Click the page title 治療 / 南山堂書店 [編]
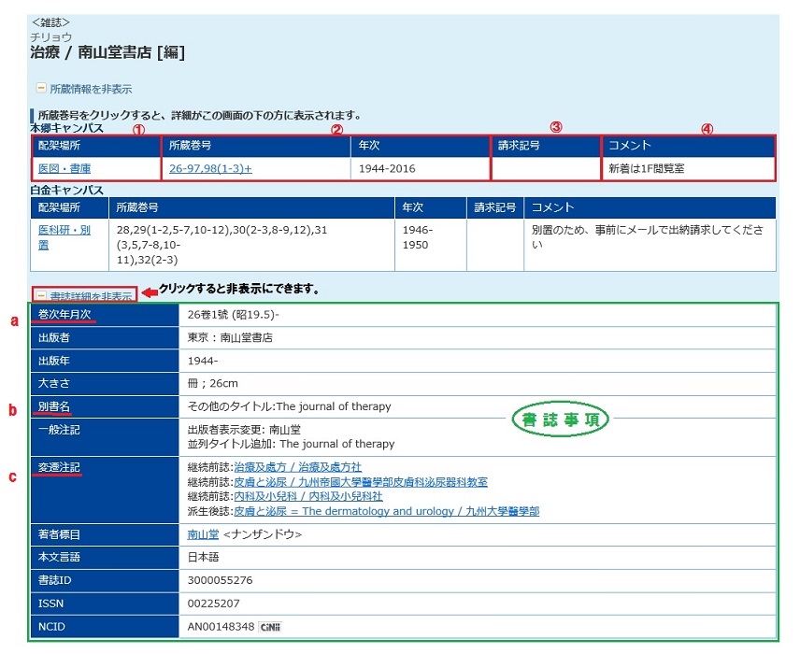This screenshot has width=800, height=654. point(107,52)
